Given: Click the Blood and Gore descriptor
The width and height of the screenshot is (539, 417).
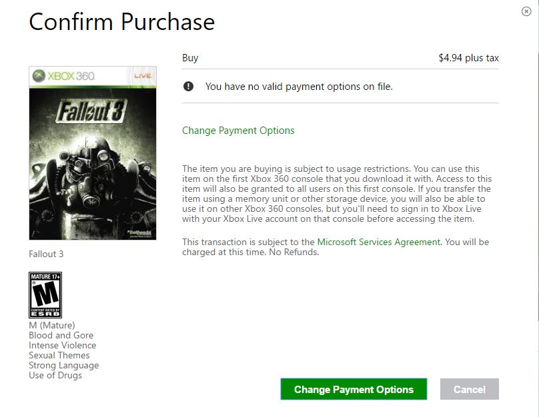Looking at the screenshot, I should pos(61,335).
